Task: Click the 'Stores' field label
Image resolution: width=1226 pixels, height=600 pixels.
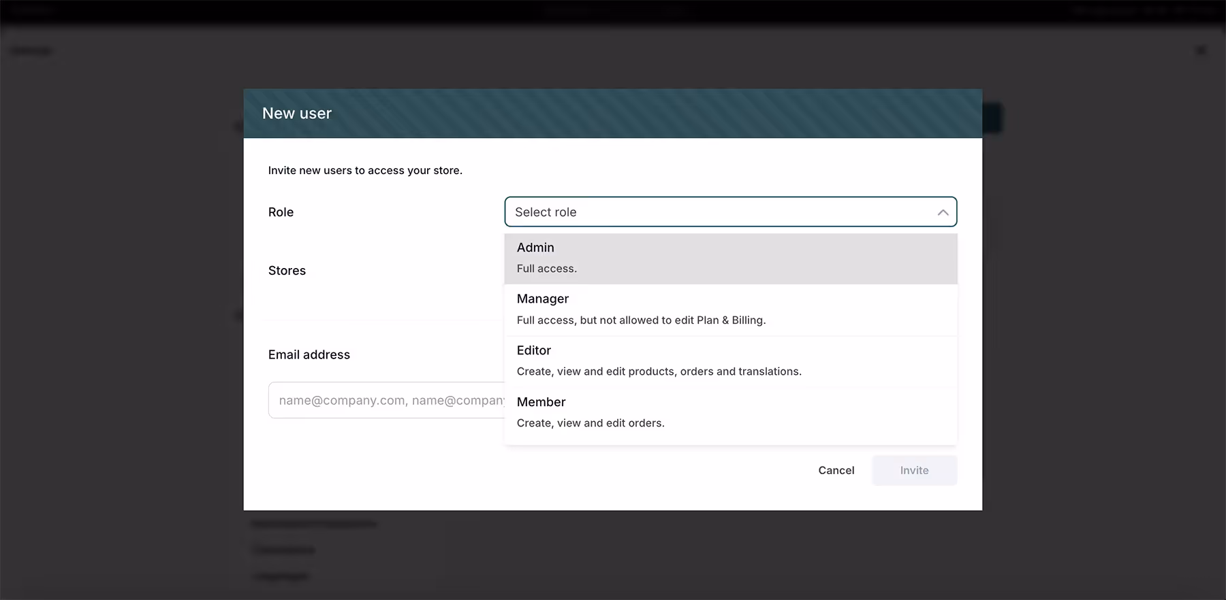Action: pos(287,271)
